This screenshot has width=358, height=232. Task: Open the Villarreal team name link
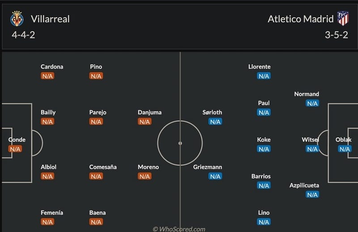pos(50,19)
